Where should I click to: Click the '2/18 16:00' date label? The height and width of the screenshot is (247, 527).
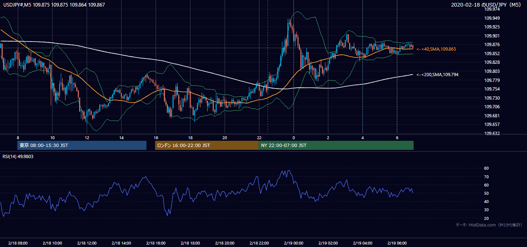coord(156,243)
